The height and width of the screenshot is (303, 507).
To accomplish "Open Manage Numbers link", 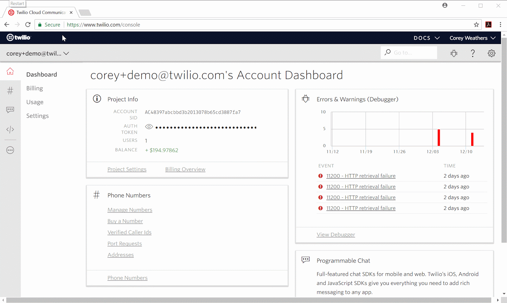I will (x=130, y=210).
